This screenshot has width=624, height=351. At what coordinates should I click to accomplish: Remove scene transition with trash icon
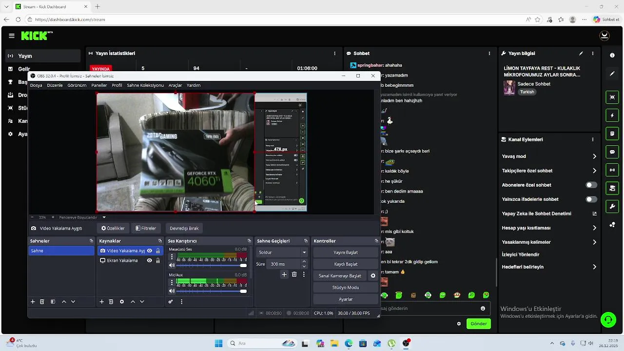click(294, 274)
